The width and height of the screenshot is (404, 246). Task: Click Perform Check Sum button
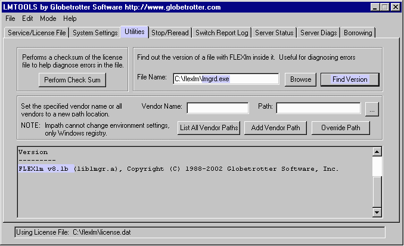[73, 80]
